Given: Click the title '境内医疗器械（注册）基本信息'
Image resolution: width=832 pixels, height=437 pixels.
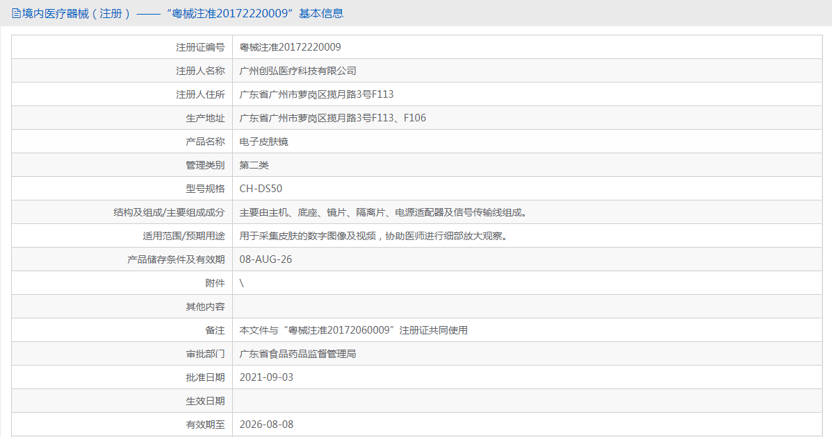Looking at the screenshot, I should (x=183, y=14).
